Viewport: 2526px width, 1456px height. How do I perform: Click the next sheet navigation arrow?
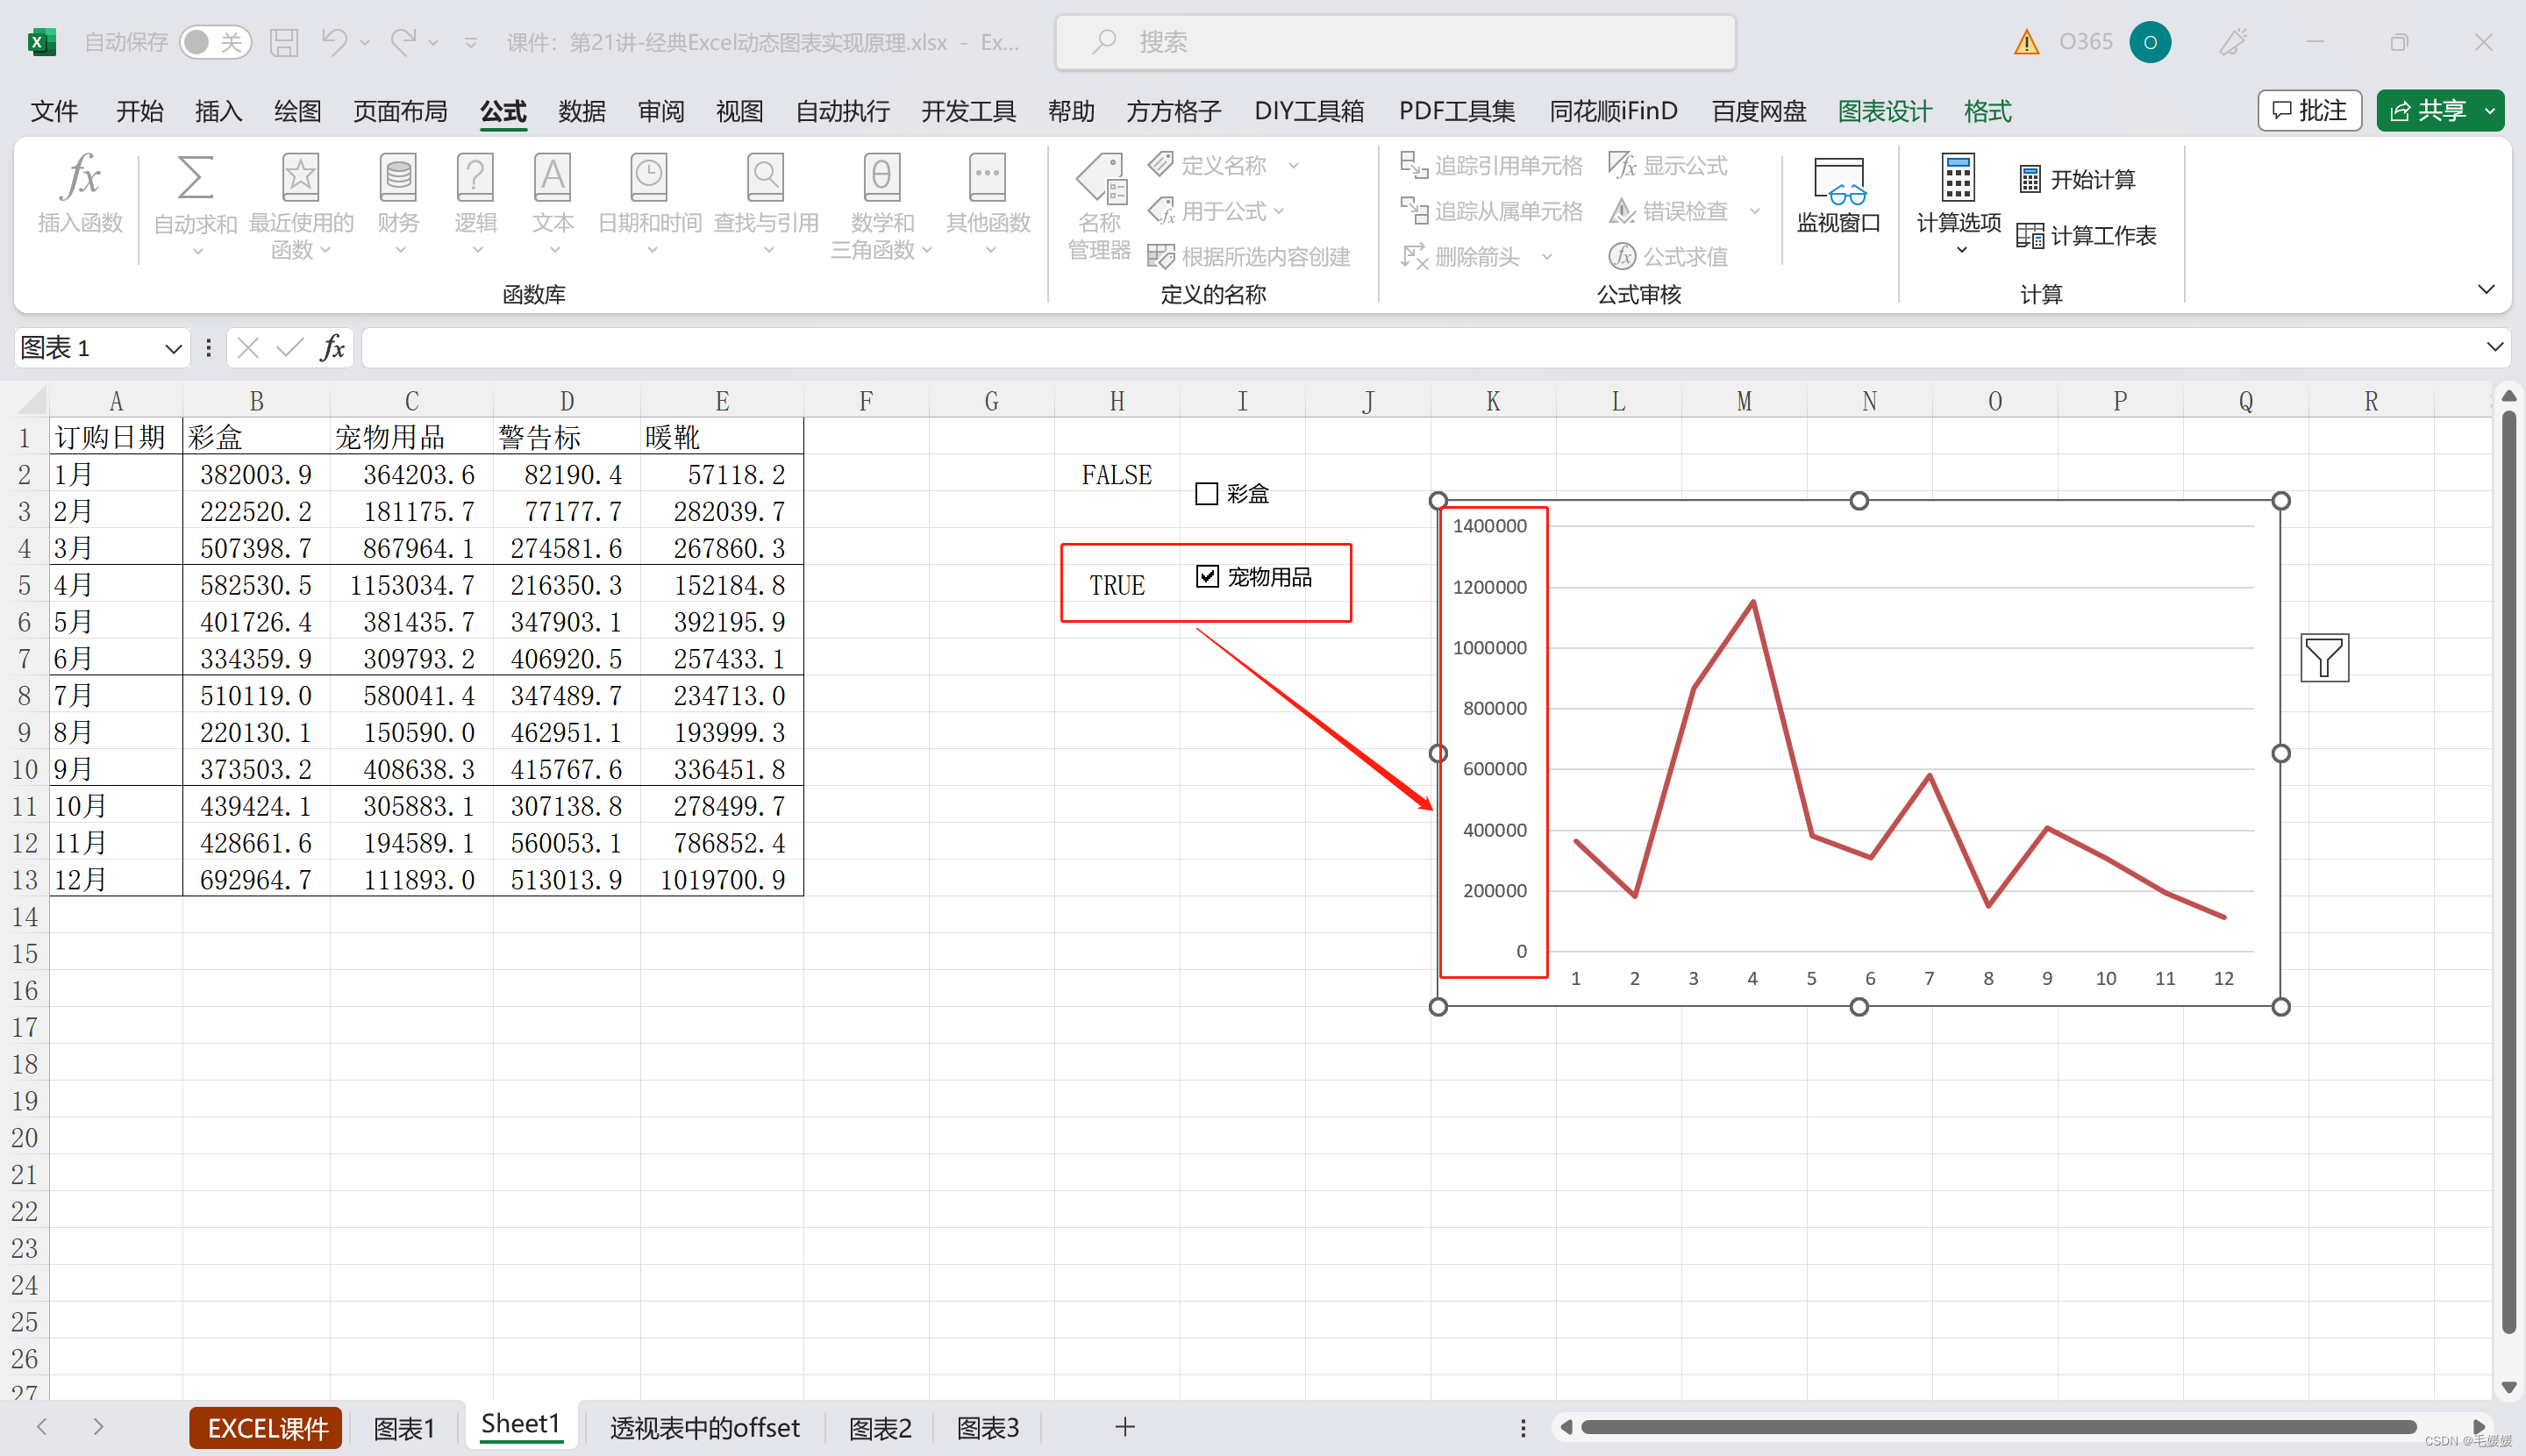point(97,1427)
